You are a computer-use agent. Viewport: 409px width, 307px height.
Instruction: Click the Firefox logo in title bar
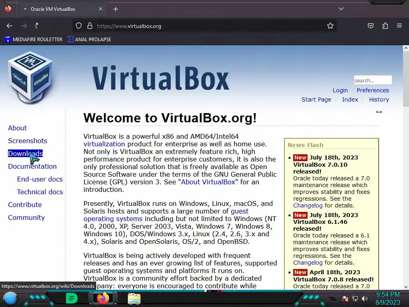(x=8, y=9)
